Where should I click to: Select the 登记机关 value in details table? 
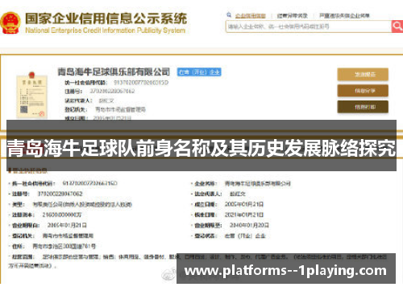[x=68, y=236]
